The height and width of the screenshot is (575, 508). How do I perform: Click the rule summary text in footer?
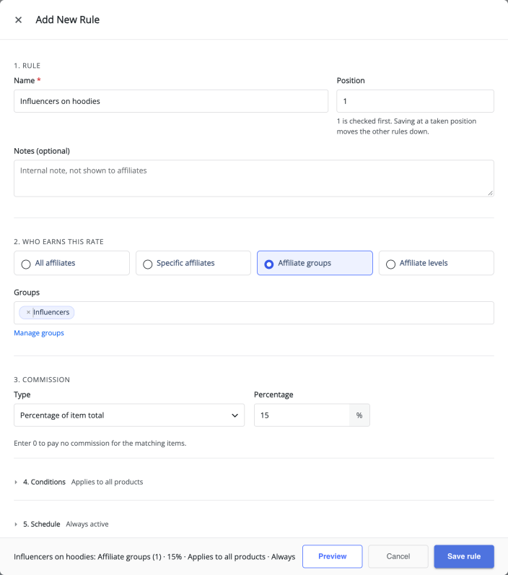(154, 557)
